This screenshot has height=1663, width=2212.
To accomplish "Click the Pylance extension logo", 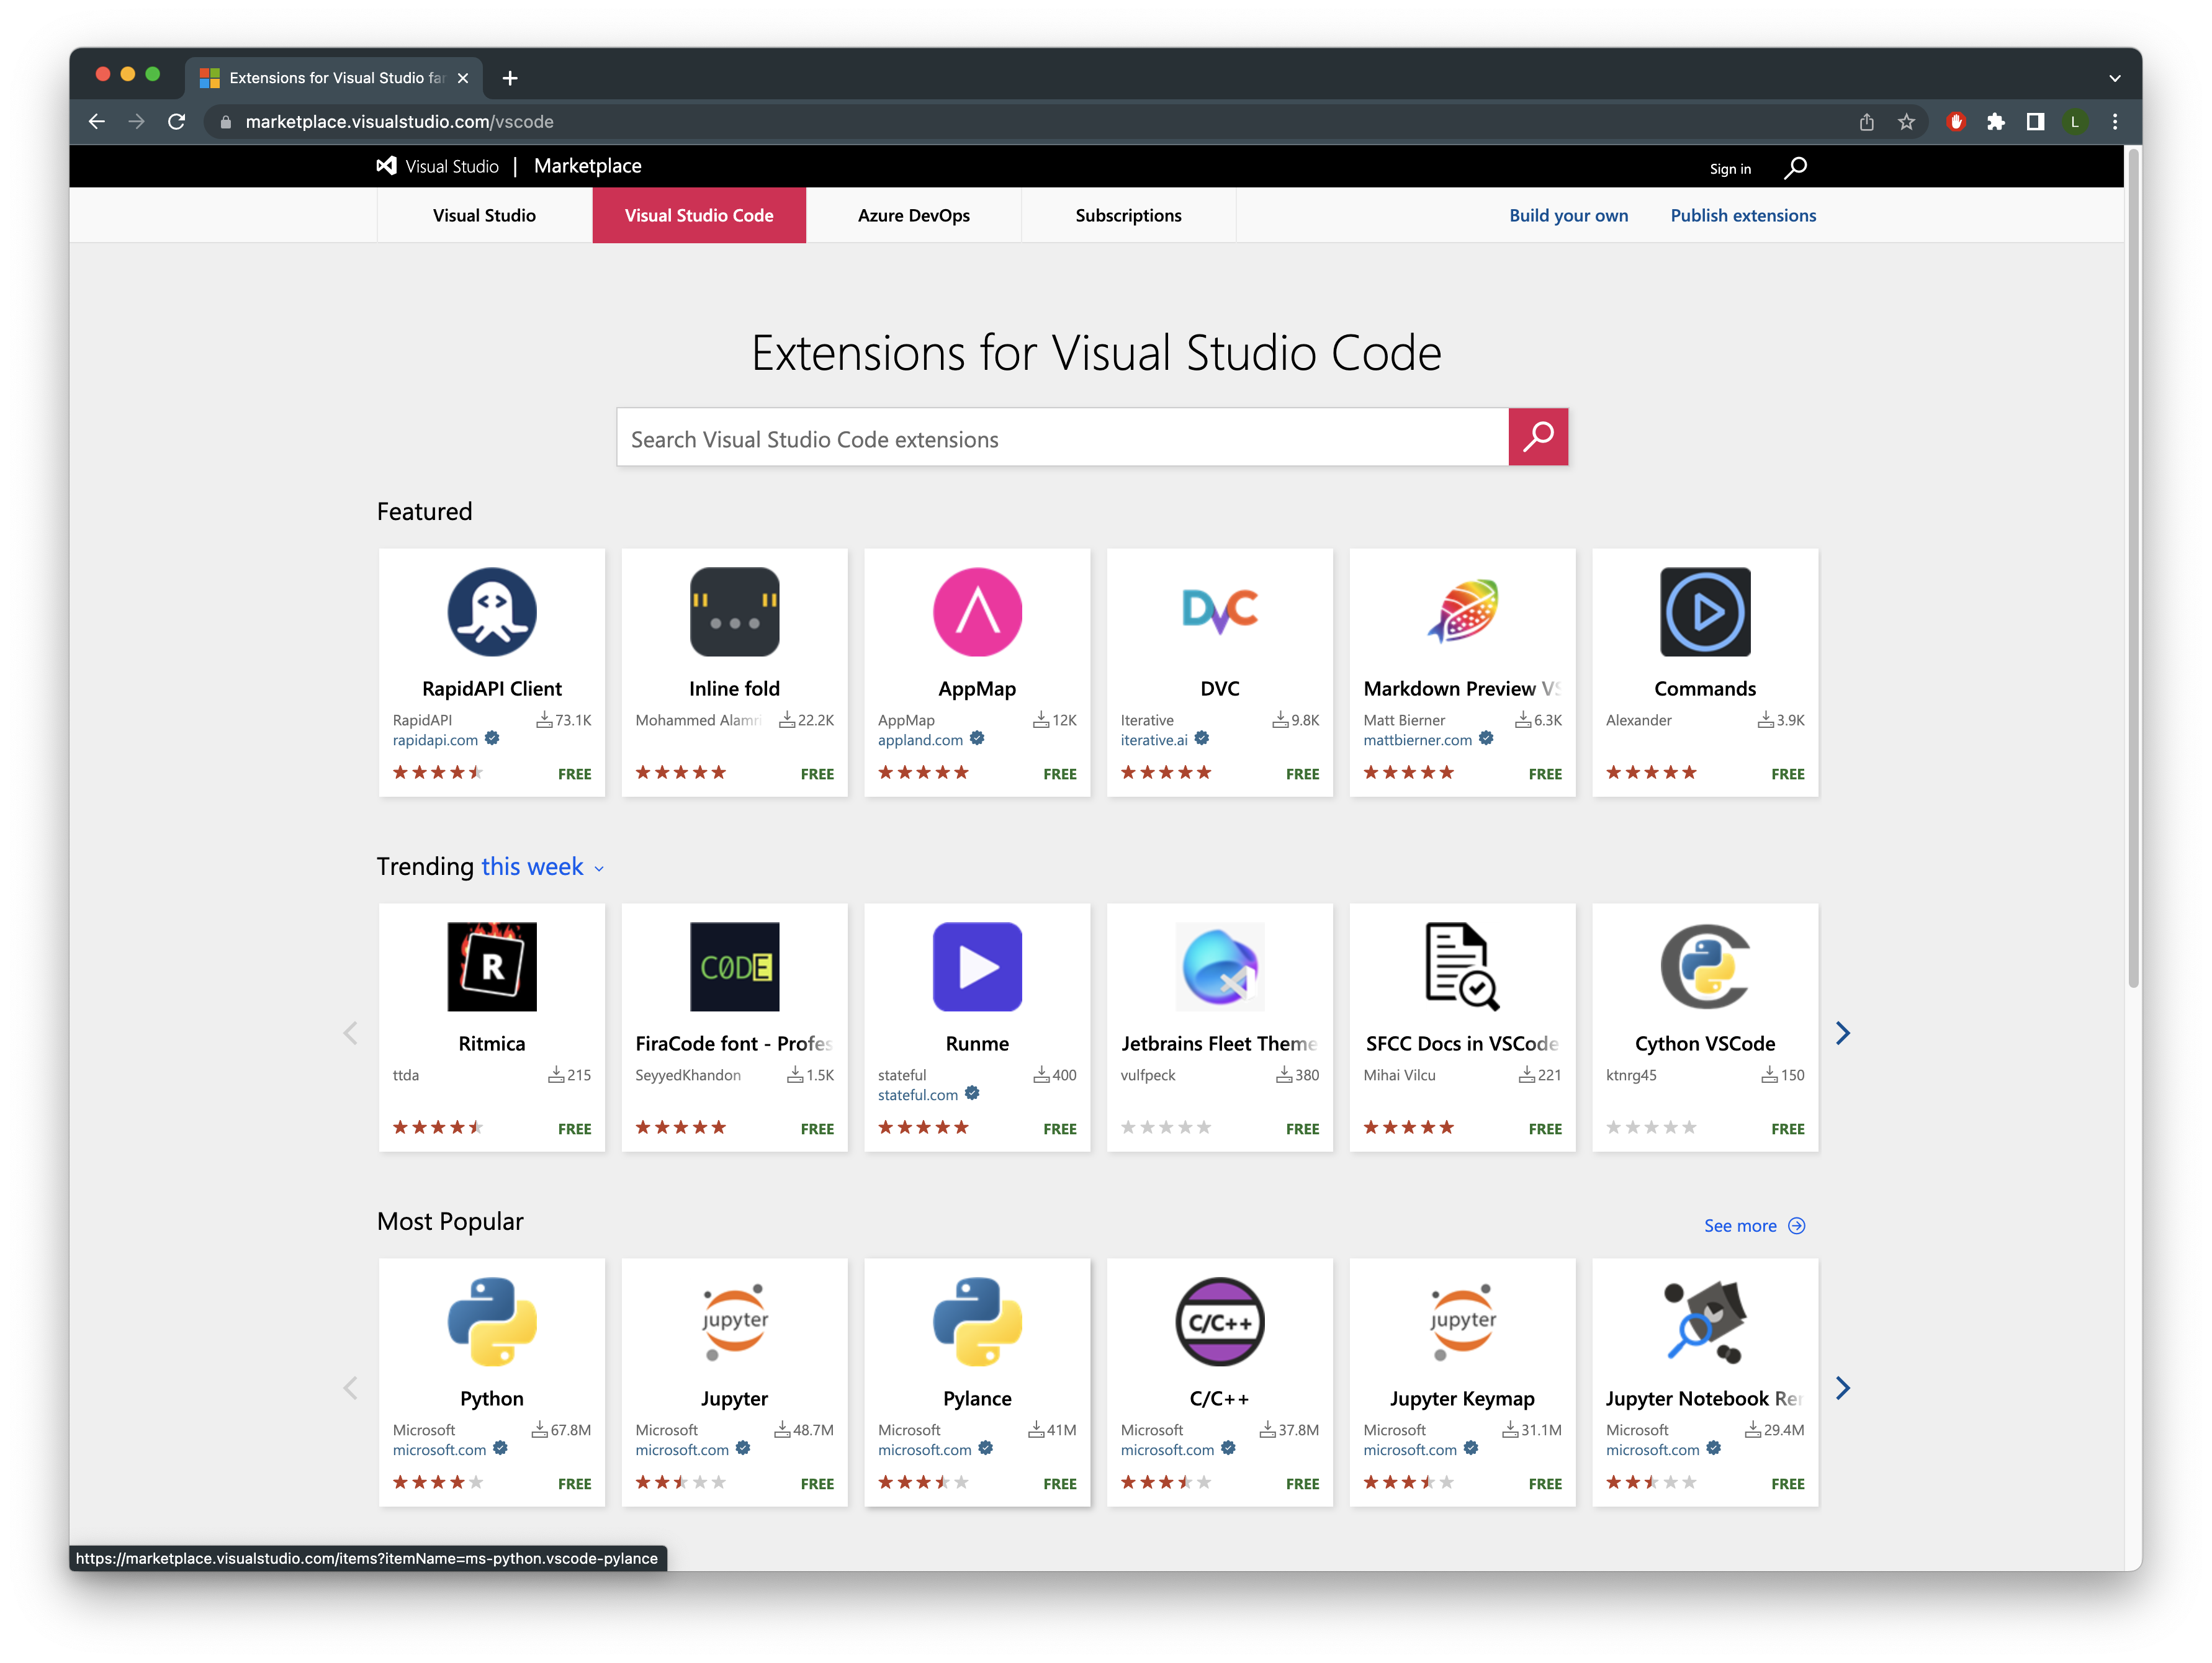I will pyautogui.click(x=977, y=1321).
